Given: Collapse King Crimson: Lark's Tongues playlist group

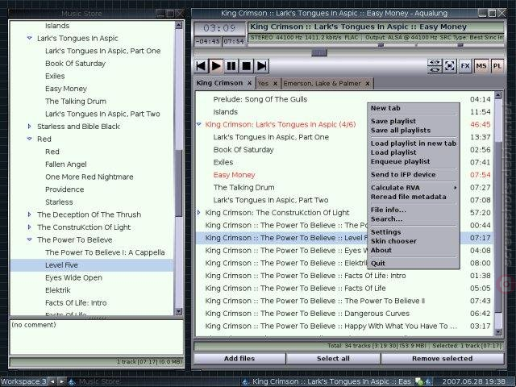Looking at the screenshot, I should [x=199, y=124].
